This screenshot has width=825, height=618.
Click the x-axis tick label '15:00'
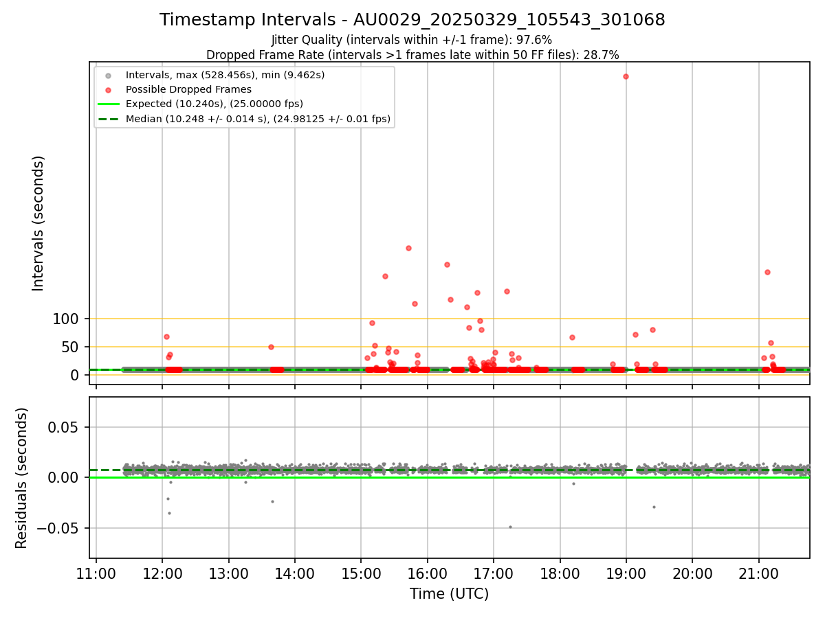click(x=361, y=573)
